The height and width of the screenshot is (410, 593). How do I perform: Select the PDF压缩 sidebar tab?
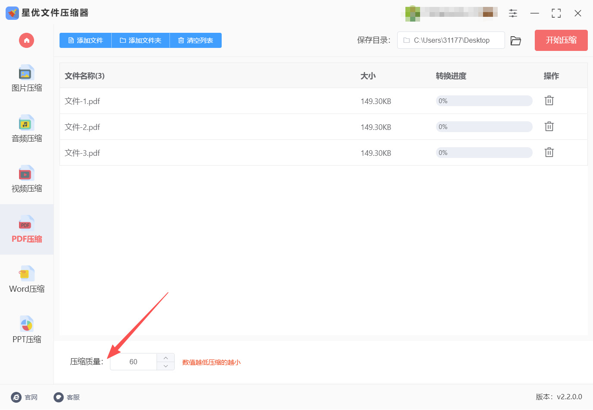click(27, 229)
